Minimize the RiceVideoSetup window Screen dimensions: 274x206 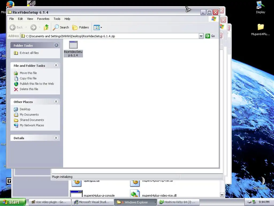[203, 12]
